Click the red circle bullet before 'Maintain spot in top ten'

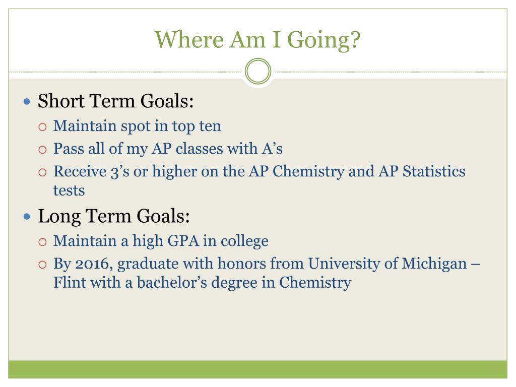coord(42,127)
